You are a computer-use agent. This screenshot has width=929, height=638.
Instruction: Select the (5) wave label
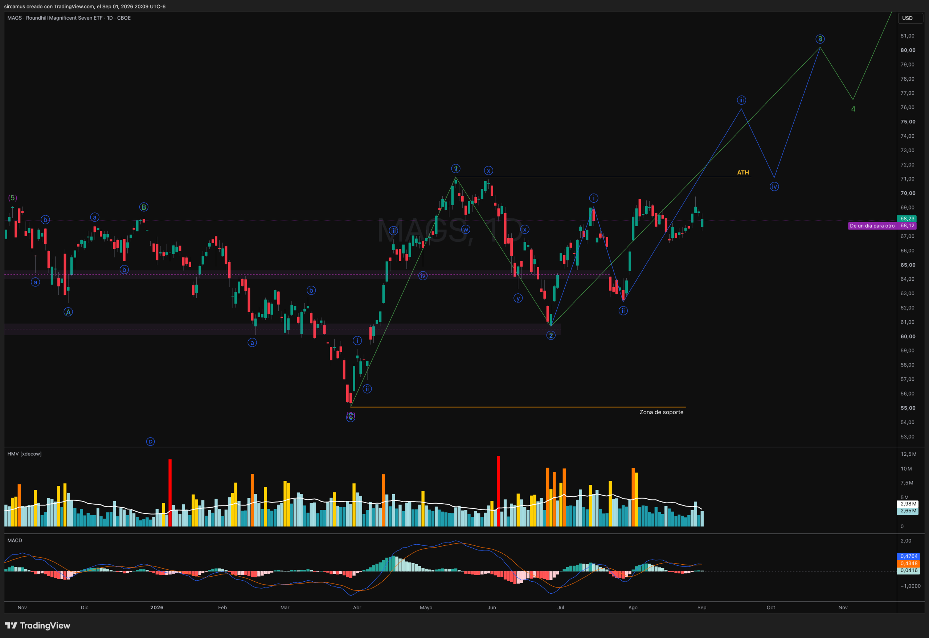tap(13, 198)
